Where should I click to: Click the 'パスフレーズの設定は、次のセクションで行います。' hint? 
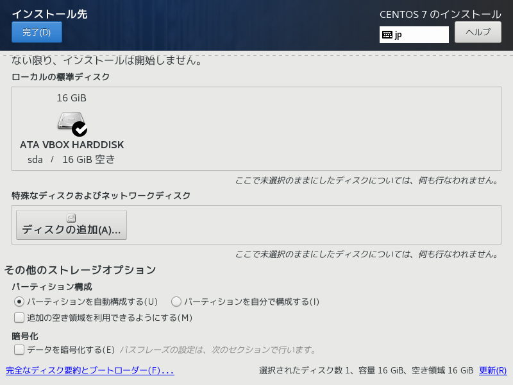217,350
